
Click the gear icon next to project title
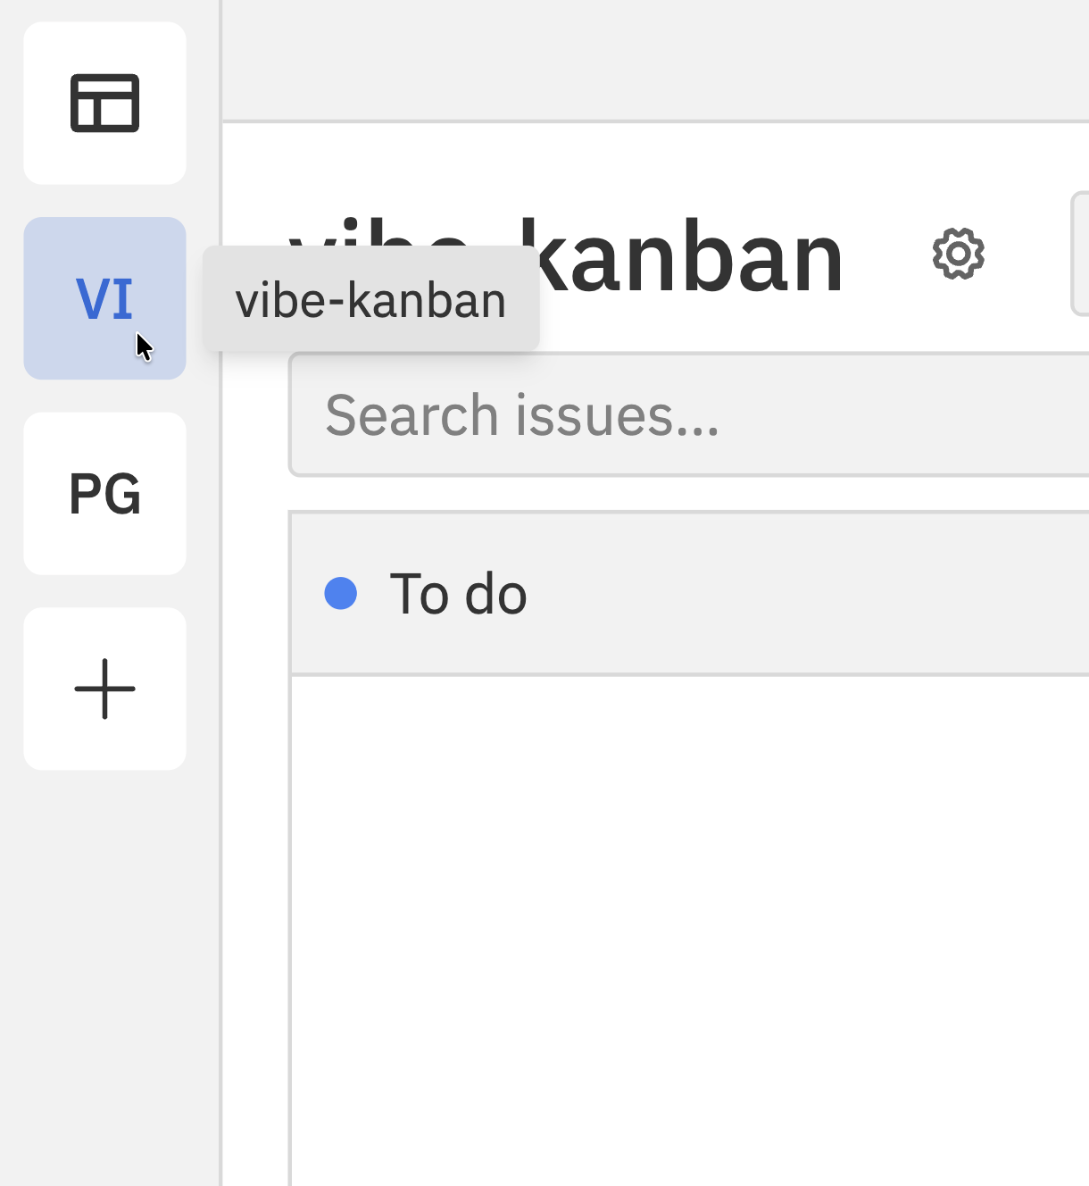pos(958,255)
